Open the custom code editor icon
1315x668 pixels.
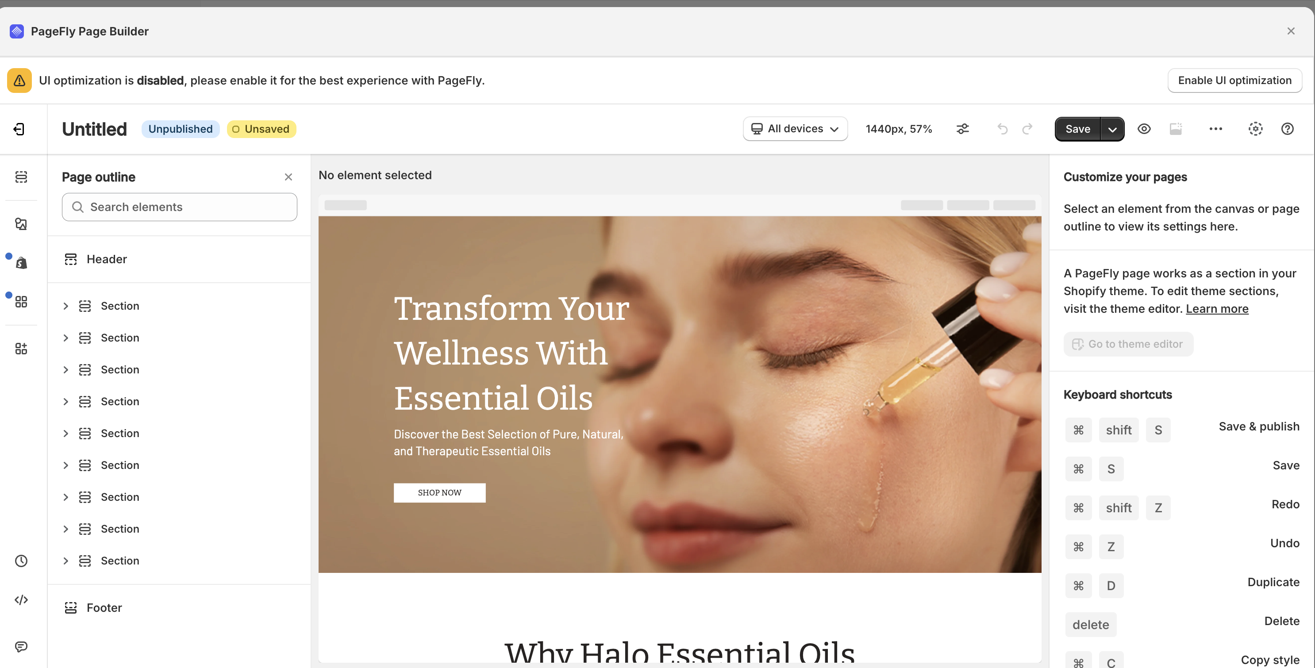coord(21,599)
